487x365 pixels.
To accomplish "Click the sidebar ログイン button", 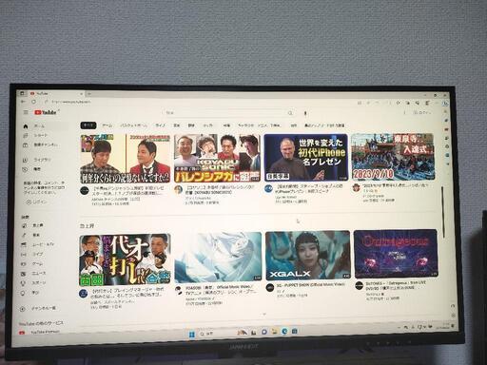I will [37, 202].
